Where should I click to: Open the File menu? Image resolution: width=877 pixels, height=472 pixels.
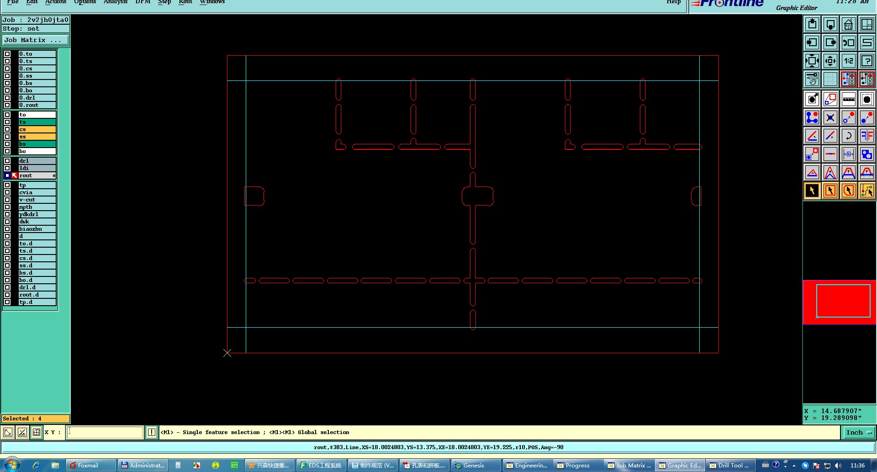point(13,2)
